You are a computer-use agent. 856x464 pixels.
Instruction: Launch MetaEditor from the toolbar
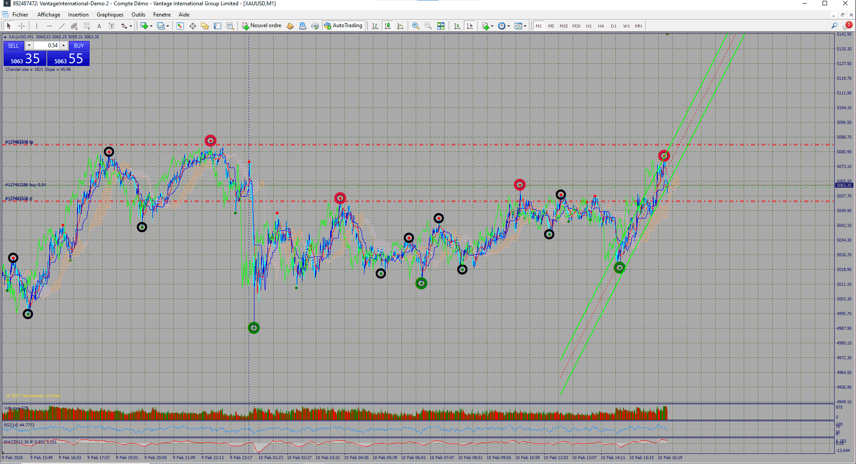click(x=290, y=26)
